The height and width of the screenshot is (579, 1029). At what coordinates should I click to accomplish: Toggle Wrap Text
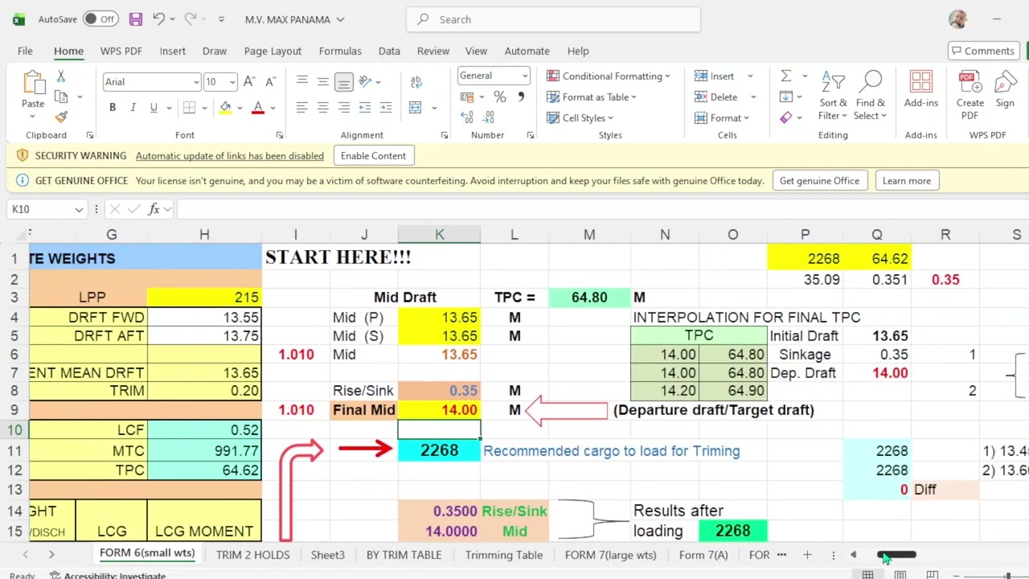(x=416, y=82)
